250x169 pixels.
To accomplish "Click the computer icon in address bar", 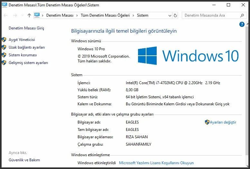I will point(37,15).
